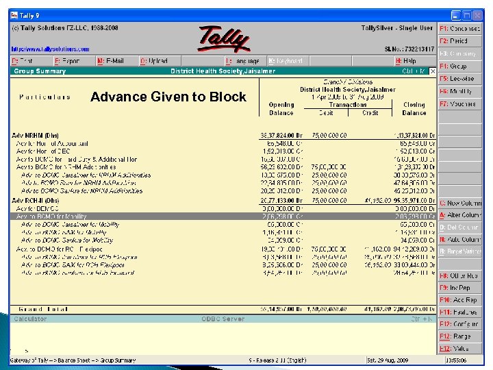493x370 pixels.
Task: Select highlighted Adv to BCMO for Mobility row
Action: click(223, 217)
